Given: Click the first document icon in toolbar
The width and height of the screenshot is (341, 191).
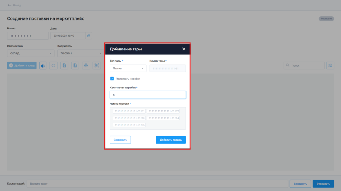Looking at the screenshot, I should point(64,65).
